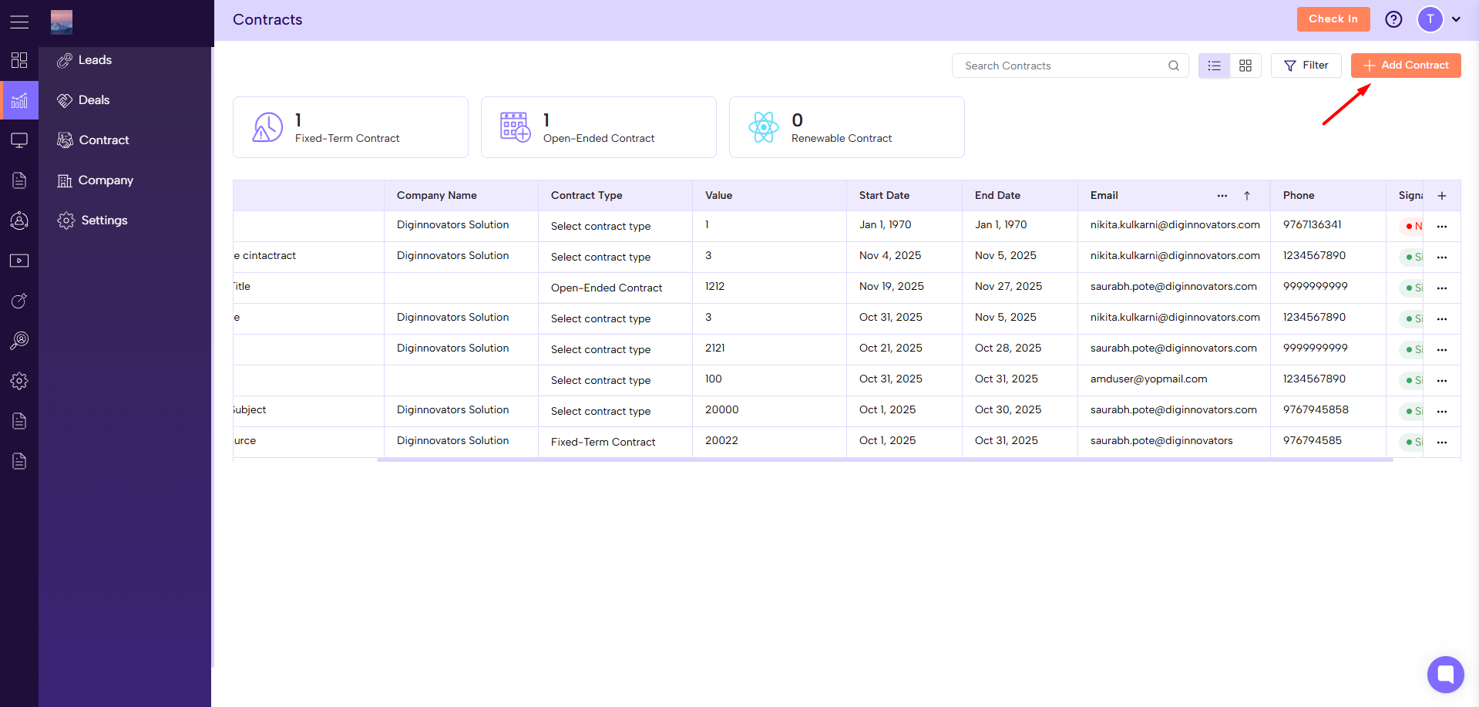
Task: Open Leads in the sidebar menu
Action: [95, 60]
